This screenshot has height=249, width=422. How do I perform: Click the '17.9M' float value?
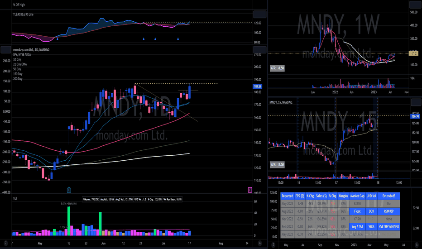pos(357,219)
